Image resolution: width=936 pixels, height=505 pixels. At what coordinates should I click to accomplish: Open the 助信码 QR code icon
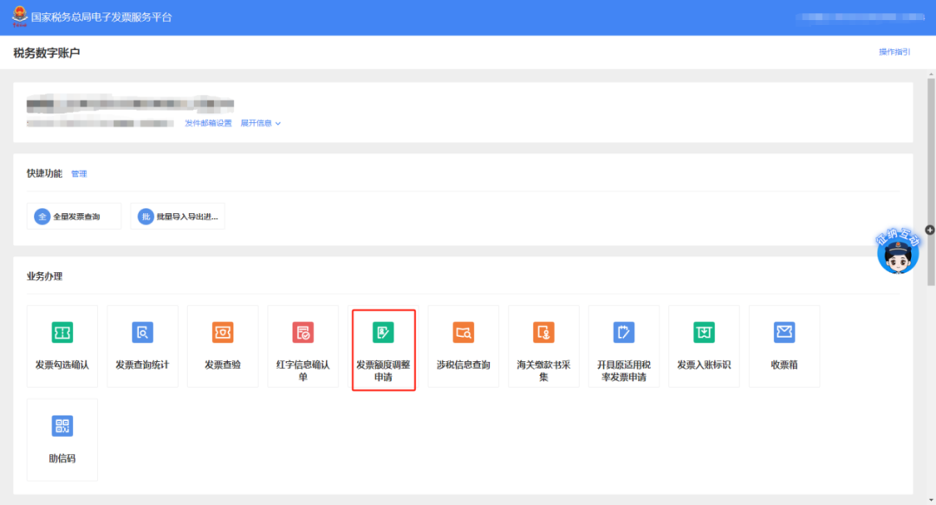[62, 426]
